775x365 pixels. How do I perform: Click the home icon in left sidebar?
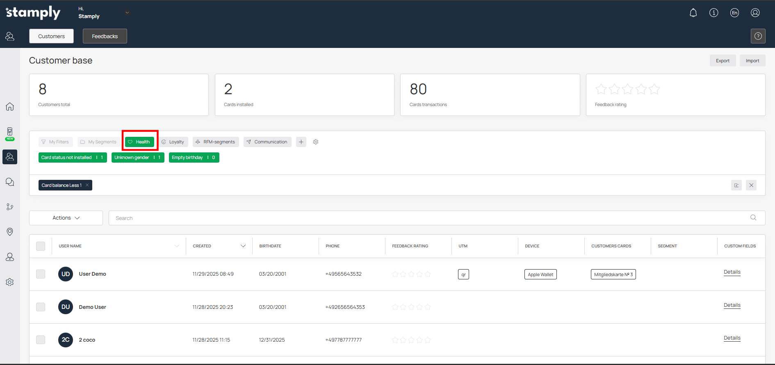click(x=10, y=107)
